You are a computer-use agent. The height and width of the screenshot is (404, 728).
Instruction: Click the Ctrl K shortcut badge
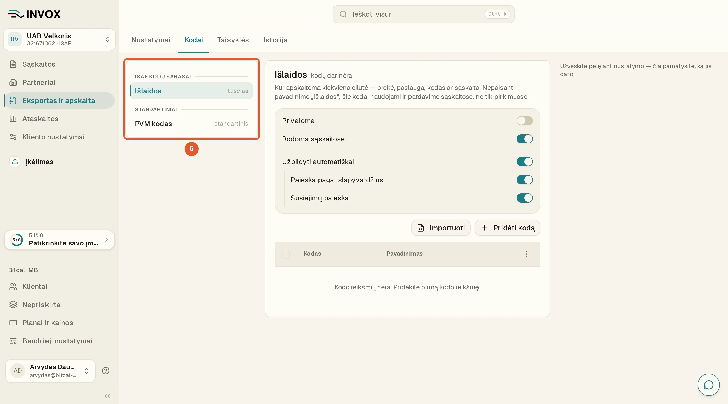[x=497, y=14]
